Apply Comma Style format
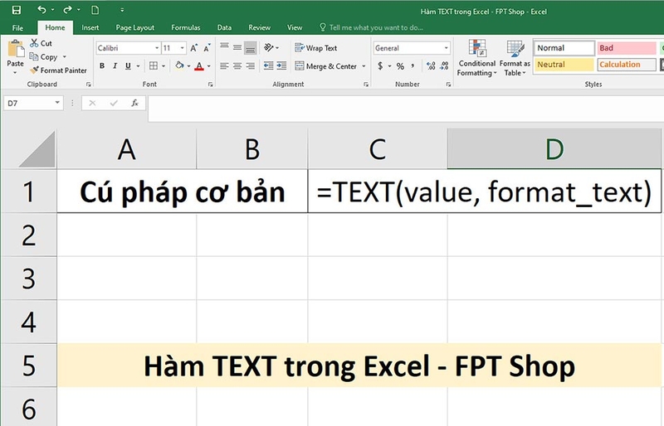The image size is (664, 426). 413,66
